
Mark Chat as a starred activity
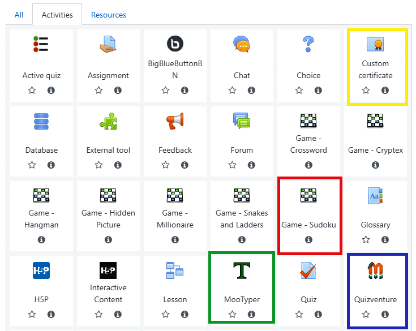click(x=233, y=90)
